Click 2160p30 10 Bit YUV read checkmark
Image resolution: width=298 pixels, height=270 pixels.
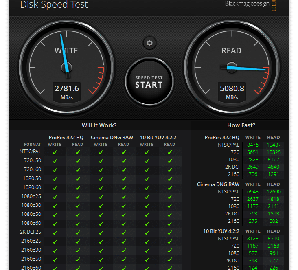click(x=170, y=250)
